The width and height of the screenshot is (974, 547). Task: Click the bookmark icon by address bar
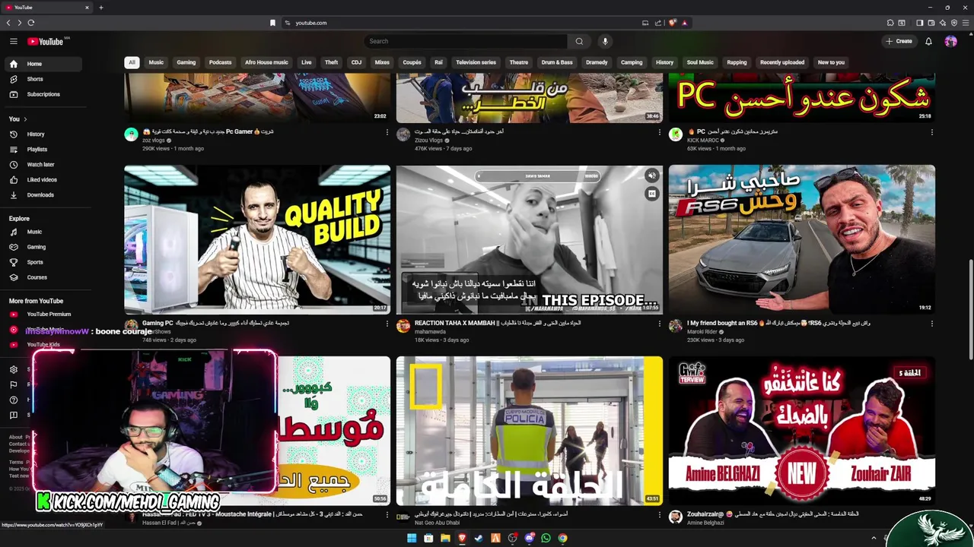click(x=272, y=23)
